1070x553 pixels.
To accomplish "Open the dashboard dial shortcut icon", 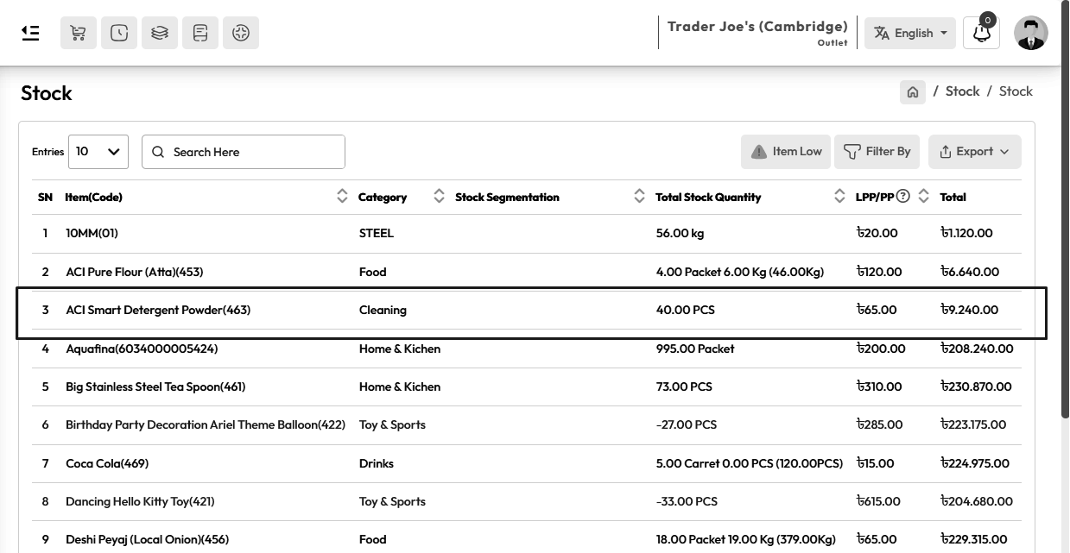I will point(241,33).
